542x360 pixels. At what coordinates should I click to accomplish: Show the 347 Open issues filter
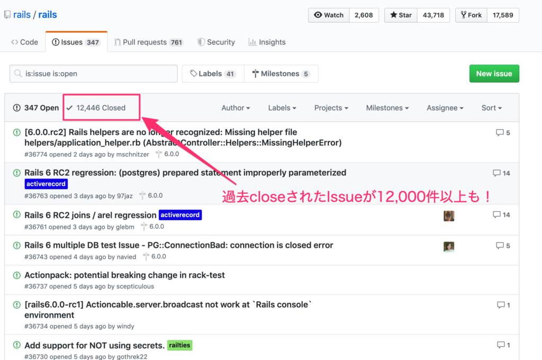[36, 108]
